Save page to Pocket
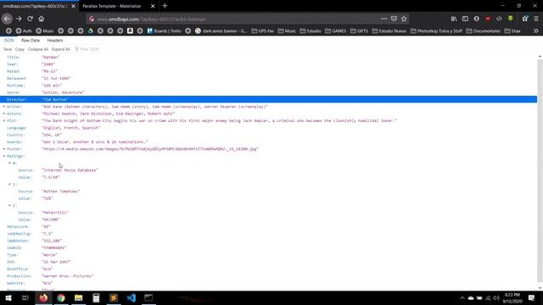The image size is (543, 305). tap(394, 19)
